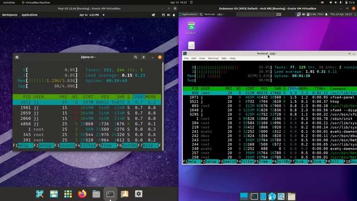Viewport: 357px width, 201px height.
Task: Click the volume icon in Endeavour panel
Action: [303, 14]
